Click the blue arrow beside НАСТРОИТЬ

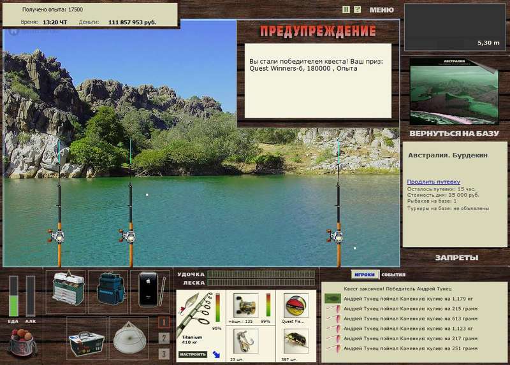coord(216,354)
